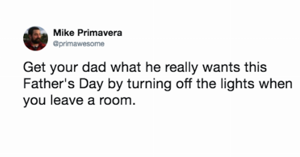This screenshot has width=300, height=157.
Task: Click the word "Get" starting the tweet
Action: click(34, 67)
